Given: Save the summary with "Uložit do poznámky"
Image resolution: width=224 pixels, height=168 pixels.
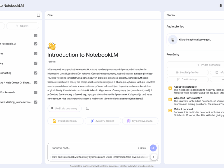Looking at the screenshot, I should tap(64, 108).
